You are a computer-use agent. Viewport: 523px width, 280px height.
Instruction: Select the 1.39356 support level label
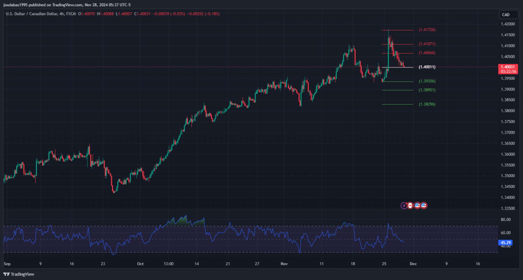[x=427, y=81]
